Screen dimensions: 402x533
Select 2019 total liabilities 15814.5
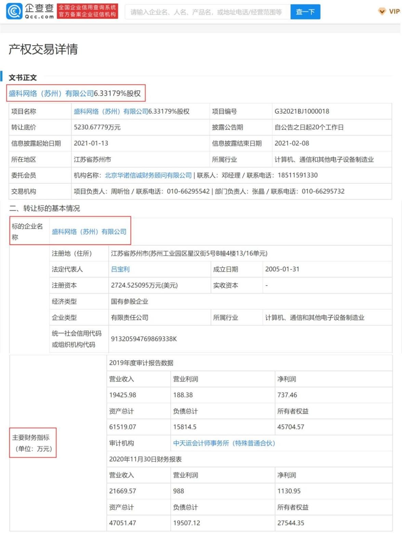coord(185,427)
